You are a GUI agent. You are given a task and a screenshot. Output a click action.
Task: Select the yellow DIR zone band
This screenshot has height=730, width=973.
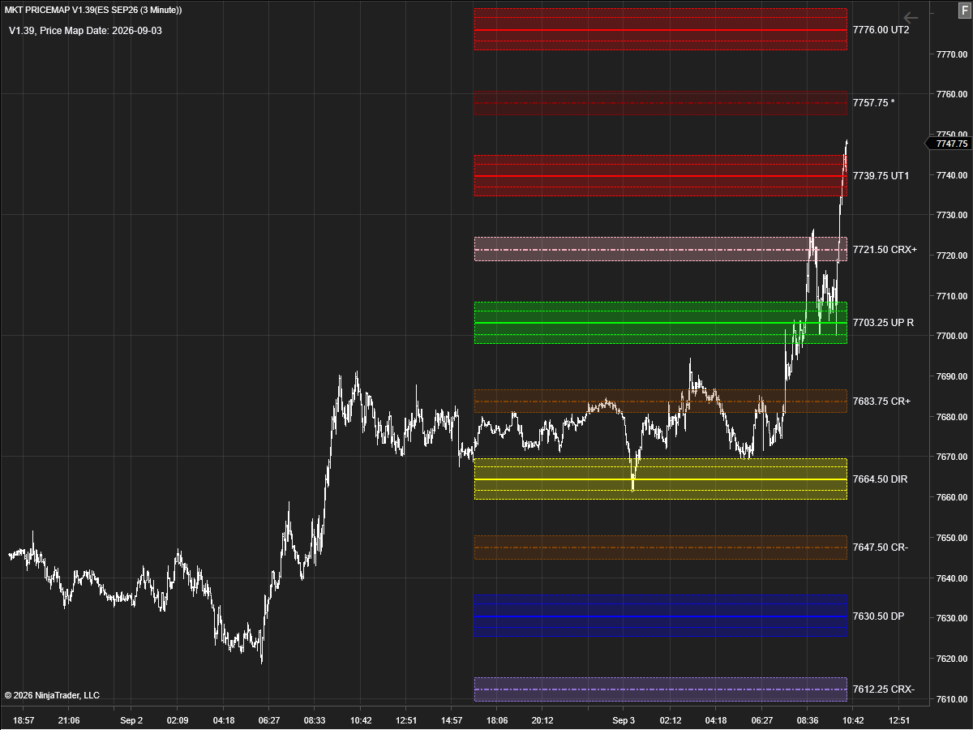tap(661, 479)
